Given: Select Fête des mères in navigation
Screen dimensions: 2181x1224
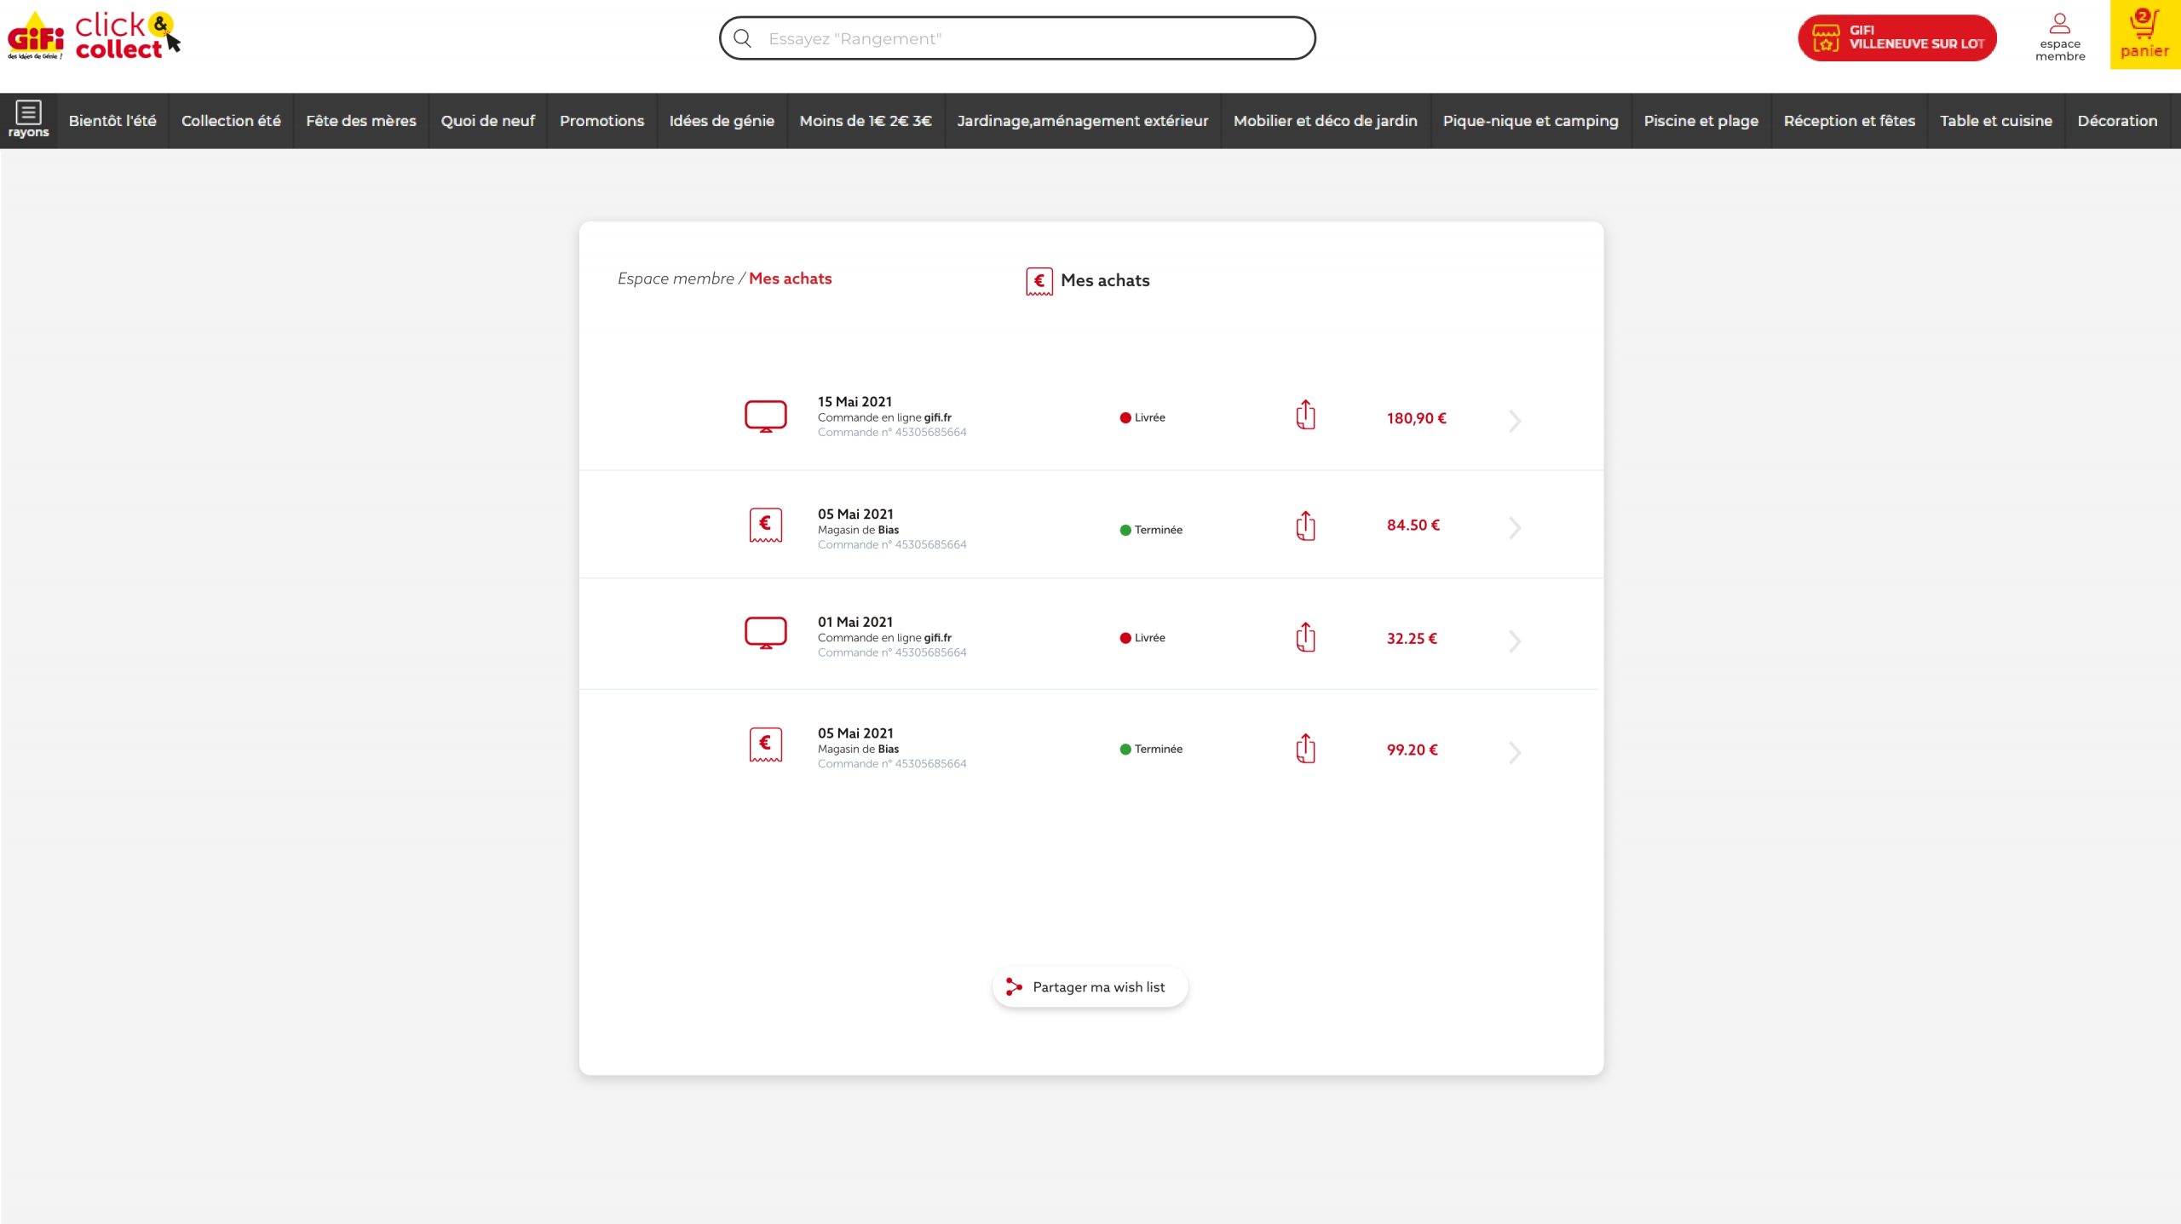Looking at the screenshot, I should tap(360, 121).
